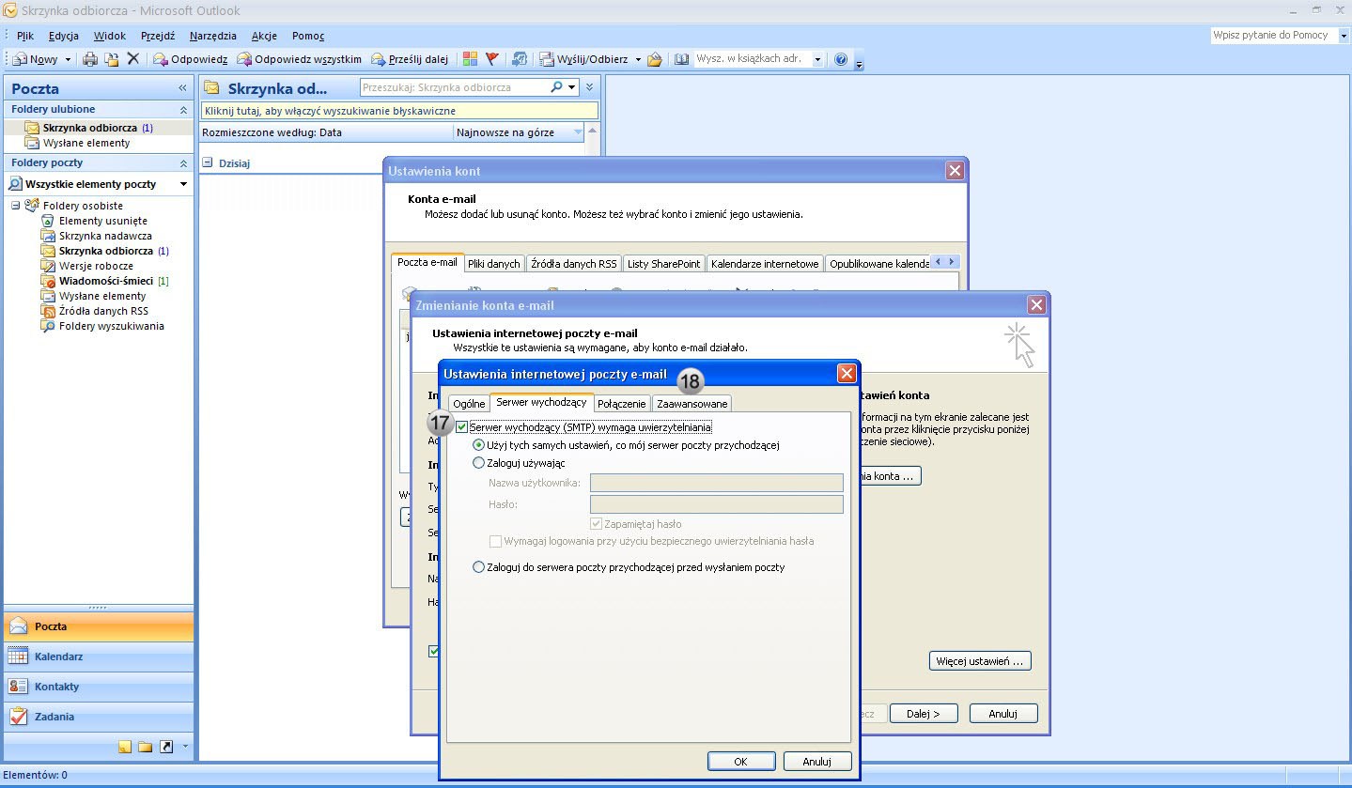
Task: Click the move to folder icon
Action: pos(112,59)
